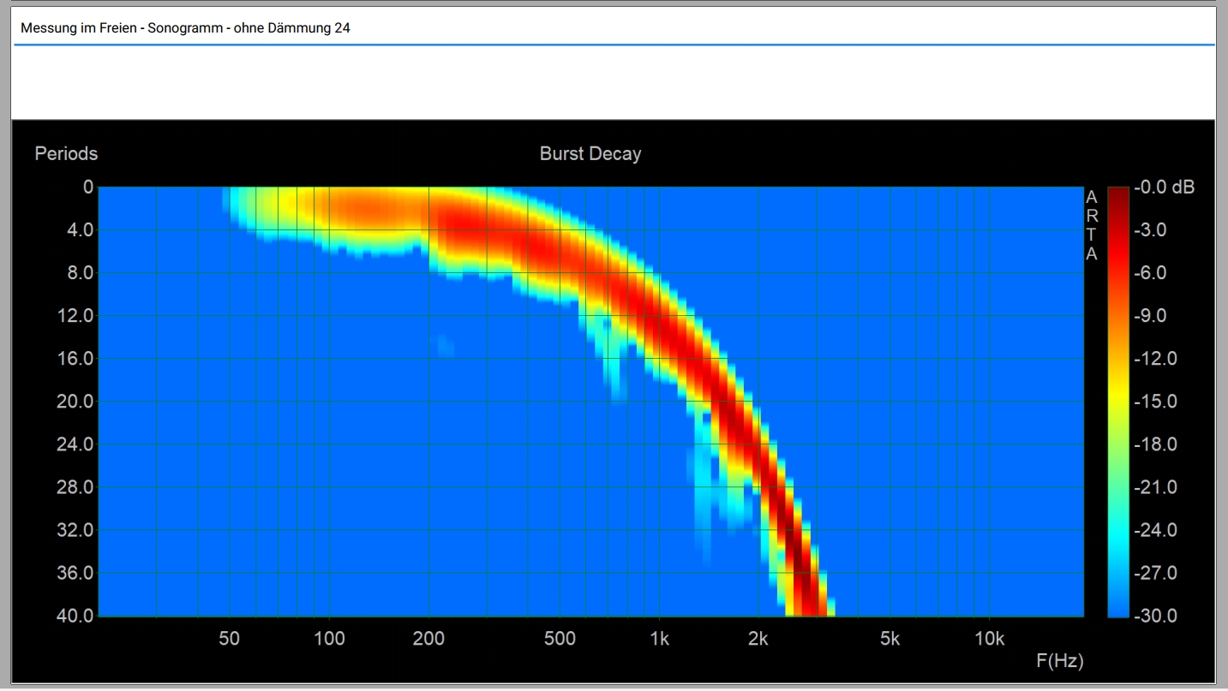1228x691 pixels.
Task: Click the '200' frequency axis label
Action: (x=428, y=639)
